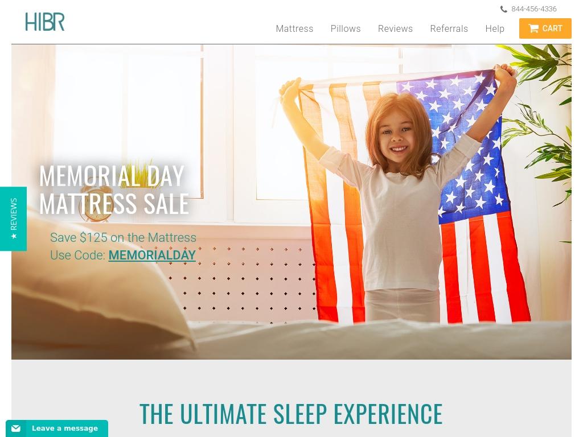
Task: Select the Referrals nav link
Action: click(449, 28)
